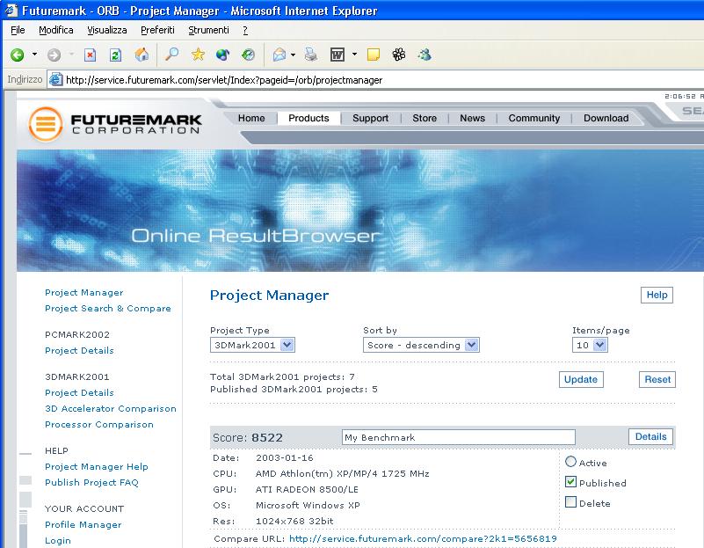
Task: Click the green Back arrow button
Action: [17, 55]
